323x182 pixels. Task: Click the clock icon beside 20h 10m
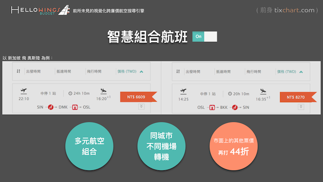(230, 94)
